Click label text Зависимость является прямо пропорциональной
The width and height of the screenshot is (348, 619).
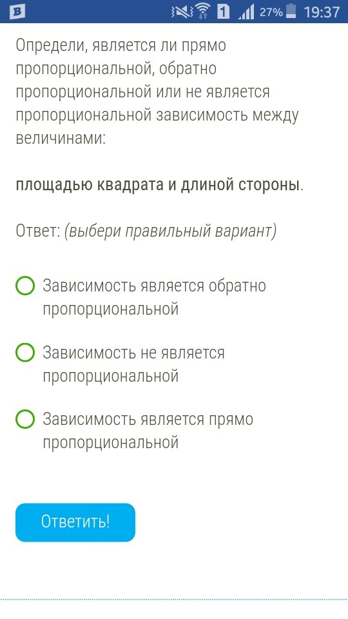click(148, 431)
